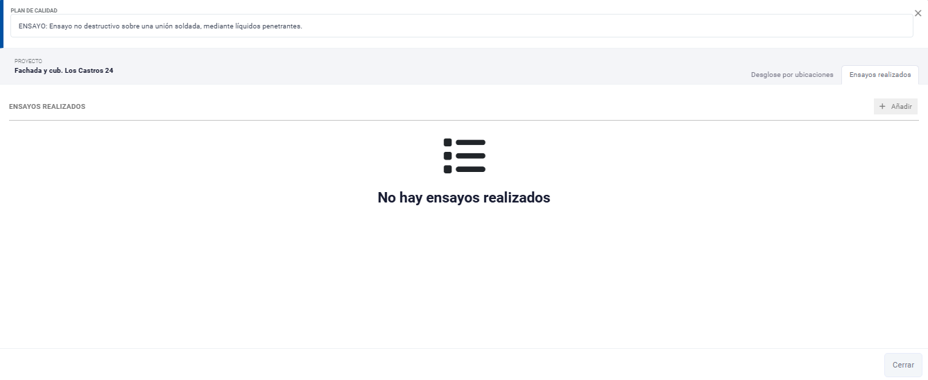
Task: Click the plus icon beside Añadir
Action: pyautogui.click(x=882, y=107)
